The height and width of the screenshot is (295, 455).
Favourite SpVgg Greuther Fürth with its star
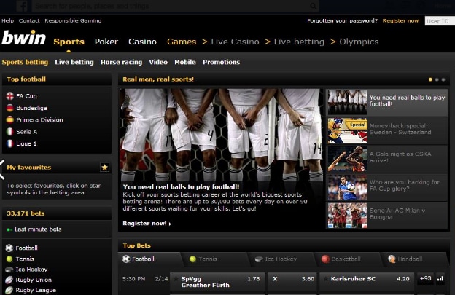(176, 279)
